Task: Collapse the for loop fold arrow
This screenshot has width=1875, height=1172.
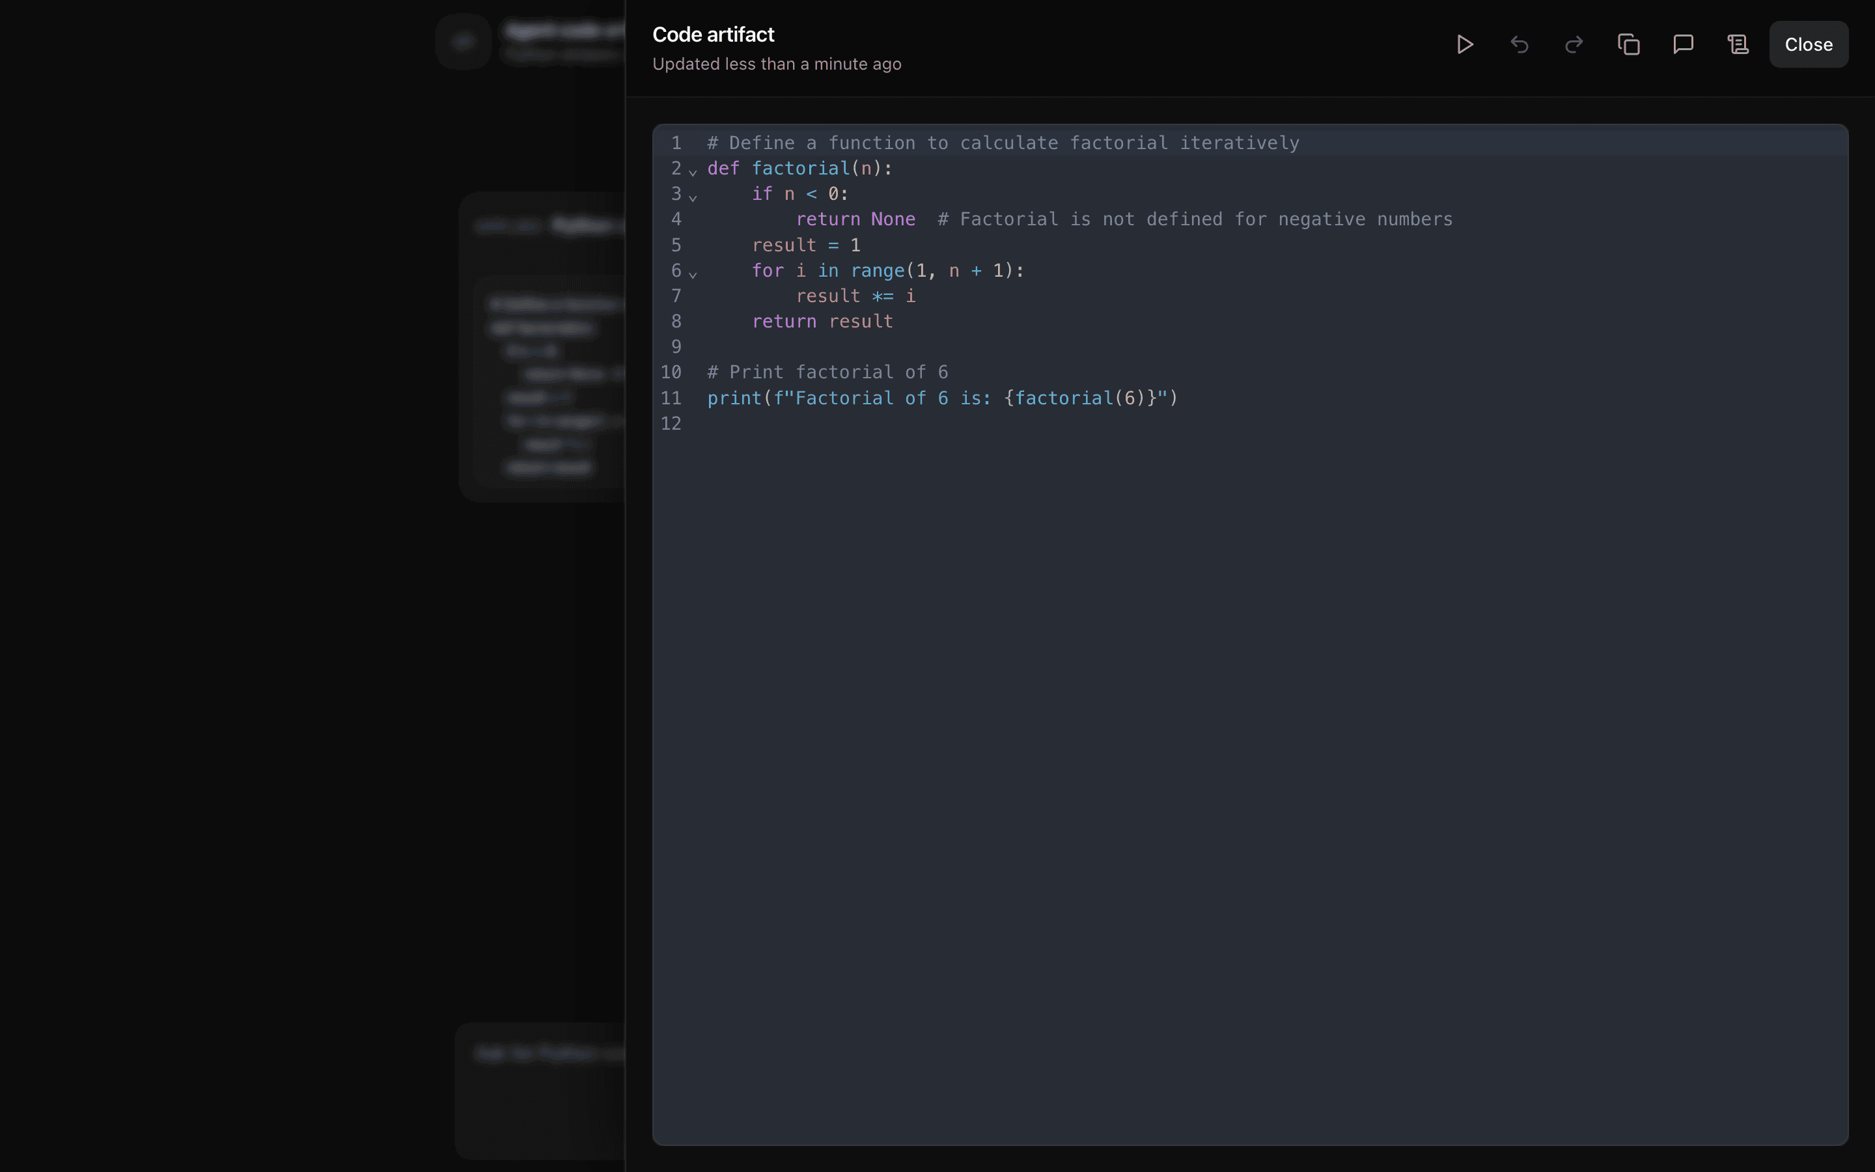Action: (693, 273)
